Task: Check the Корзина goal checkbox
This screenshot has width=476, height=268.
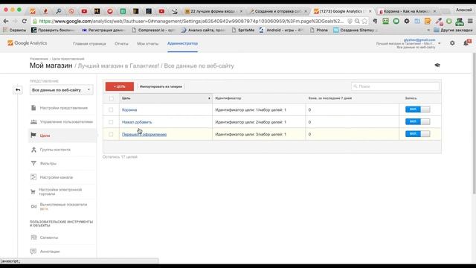Action: 111,109
